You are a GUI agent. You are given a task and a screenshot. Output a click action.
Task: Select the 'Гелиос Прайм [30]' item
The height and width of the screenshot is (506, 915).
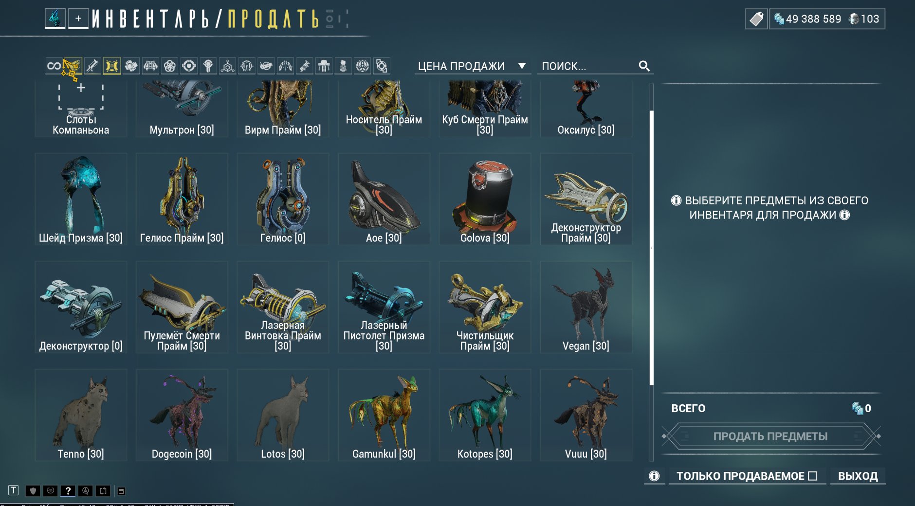[182, 199]
